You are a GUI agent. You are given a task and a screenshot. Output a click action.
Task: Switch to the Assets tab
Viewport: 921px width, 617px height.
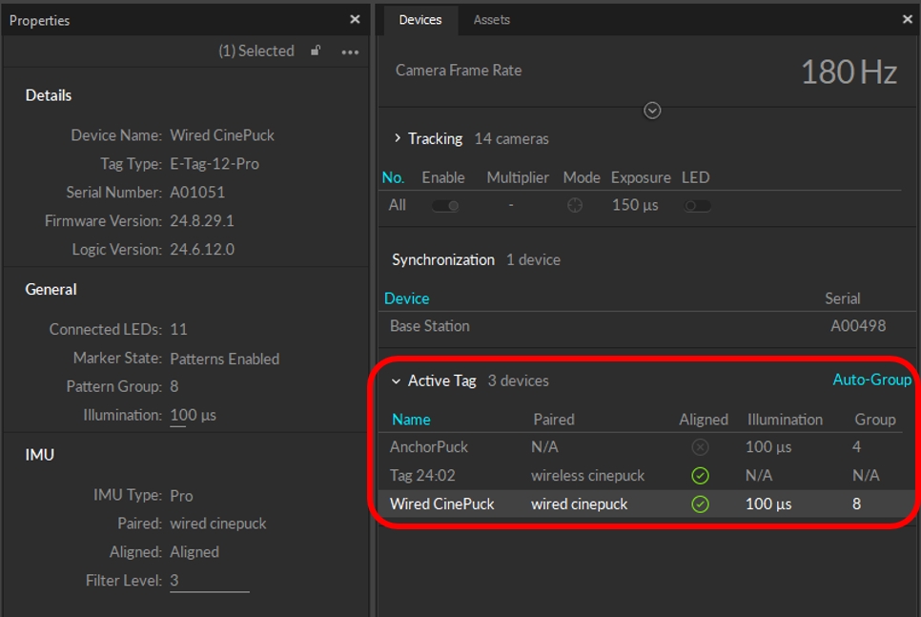click(491, 20)
